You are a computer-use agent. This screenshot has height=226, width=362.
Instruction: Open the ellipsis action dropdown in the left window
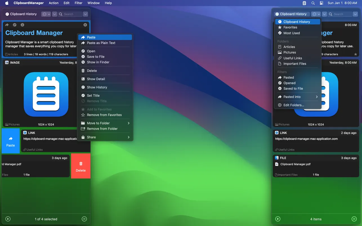pyautogui.click(x=46, y=14)
